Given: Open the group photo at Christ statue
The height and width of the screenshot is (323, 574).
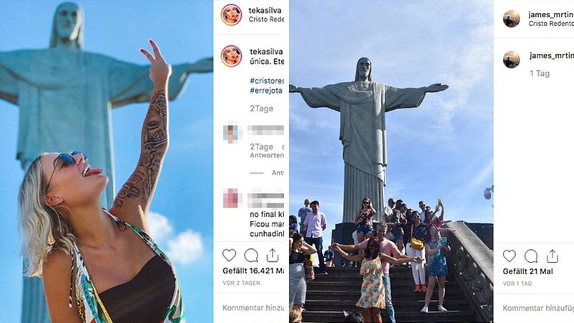Looking at the screenshot, I should (x=391, y=161).
